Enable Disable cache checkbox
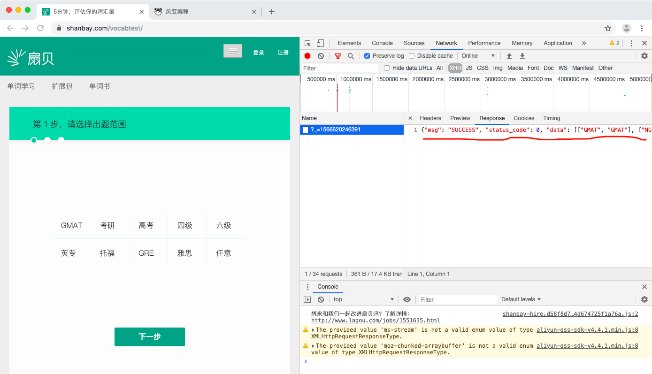 tap(412, 56)
